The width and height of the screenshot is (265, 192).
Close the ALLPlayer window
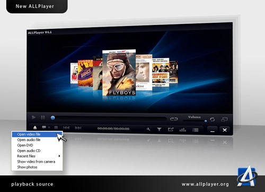tap(225, 130)
